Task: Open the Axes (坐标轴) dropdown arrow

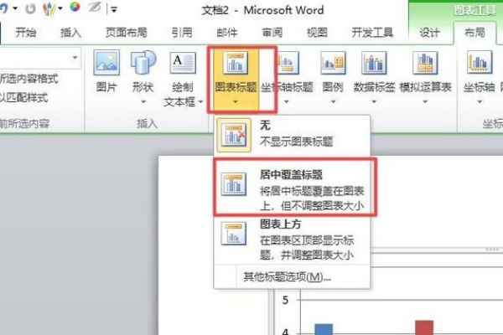Action: 480,102
